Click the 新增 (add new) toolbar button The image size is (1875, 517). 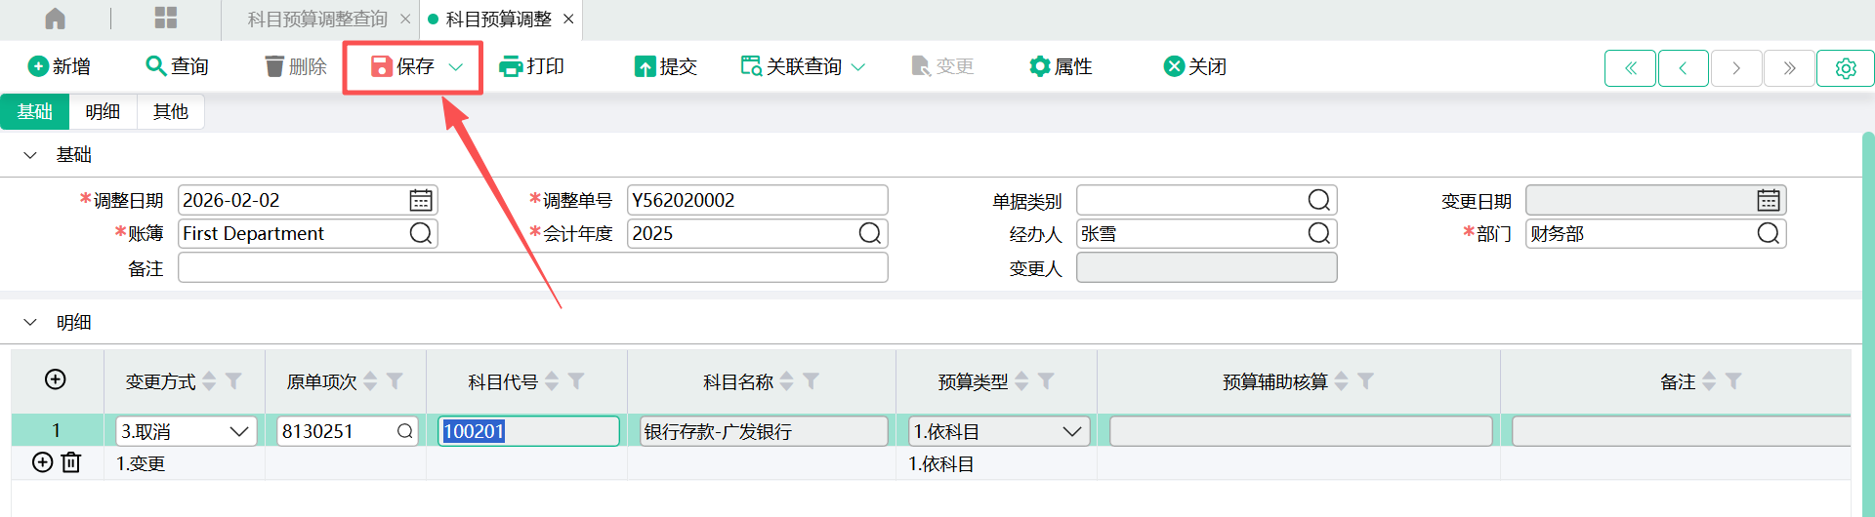60,66
